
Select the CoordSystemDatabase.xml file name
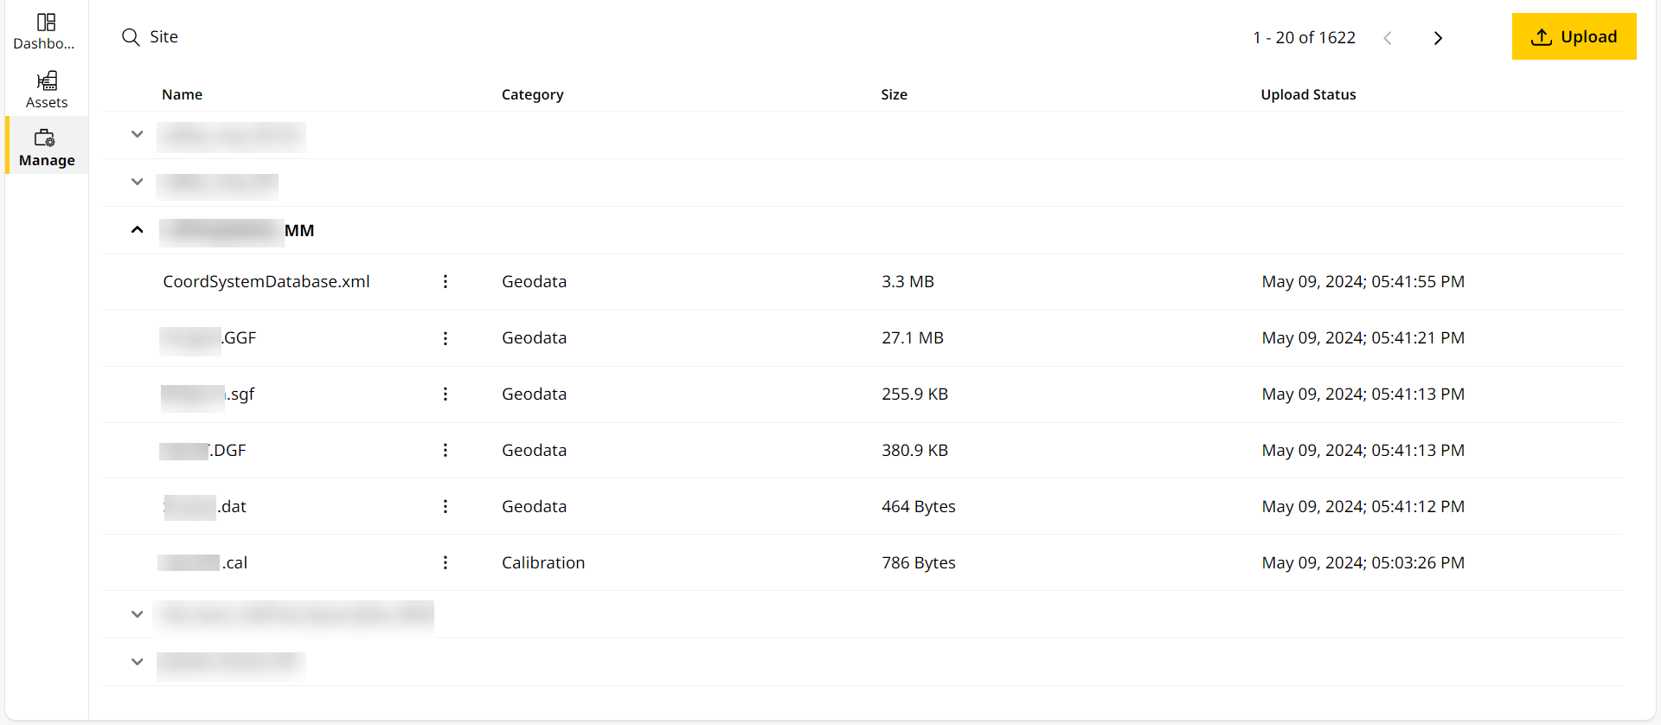pos(266,282)
